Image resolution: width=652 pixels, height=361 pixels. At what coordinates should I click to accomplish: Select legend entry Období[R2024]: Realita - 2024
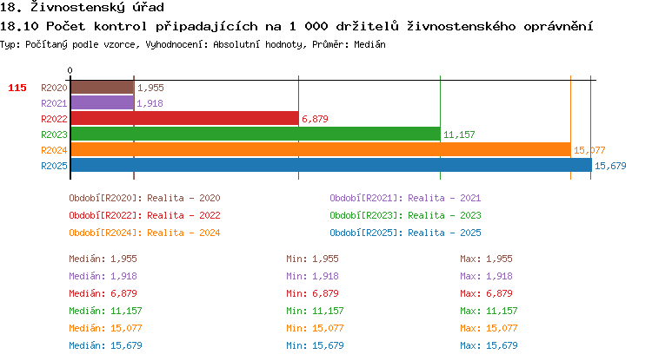[x=144, y=233]
